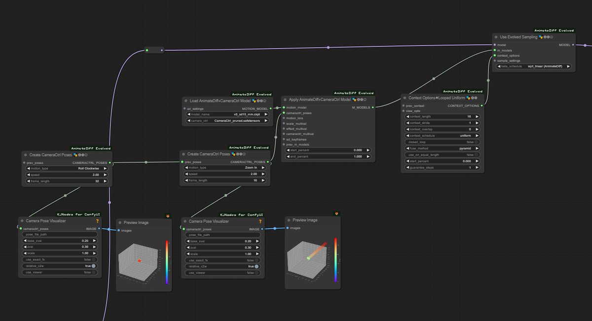Click the fox badge above the red-dot Preview Image
The width and height of the screenshot is (592, 321).
[x=167, y=216]
